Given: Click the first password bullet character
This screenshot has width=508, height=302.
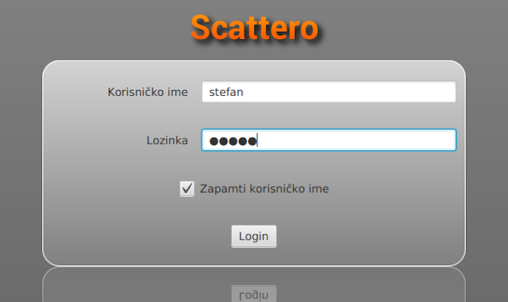Looking at the screenshot, I should point(214,142).
